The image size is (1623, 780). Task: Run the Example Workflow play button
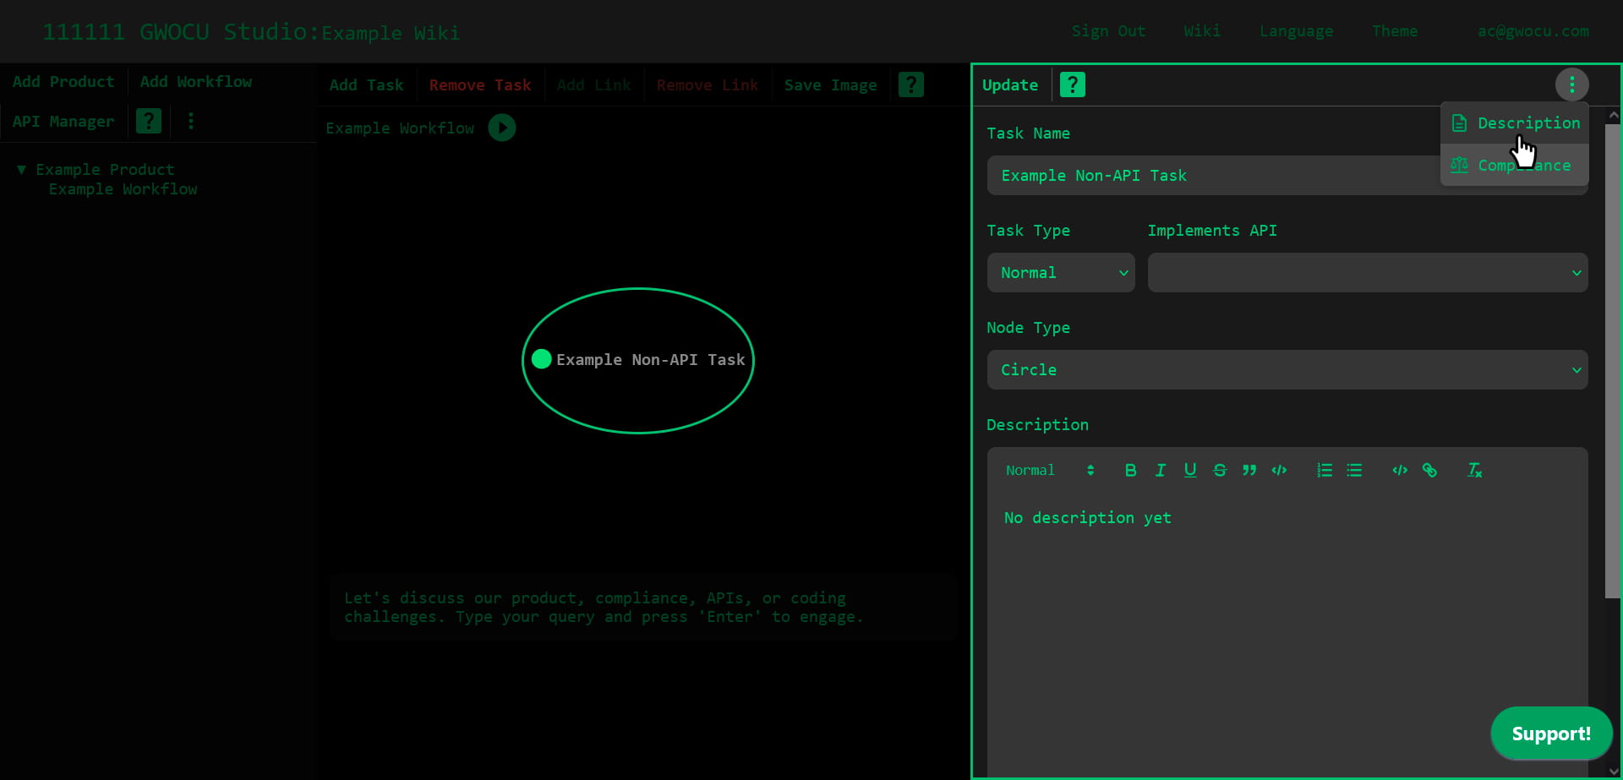(x=502, y=128)
